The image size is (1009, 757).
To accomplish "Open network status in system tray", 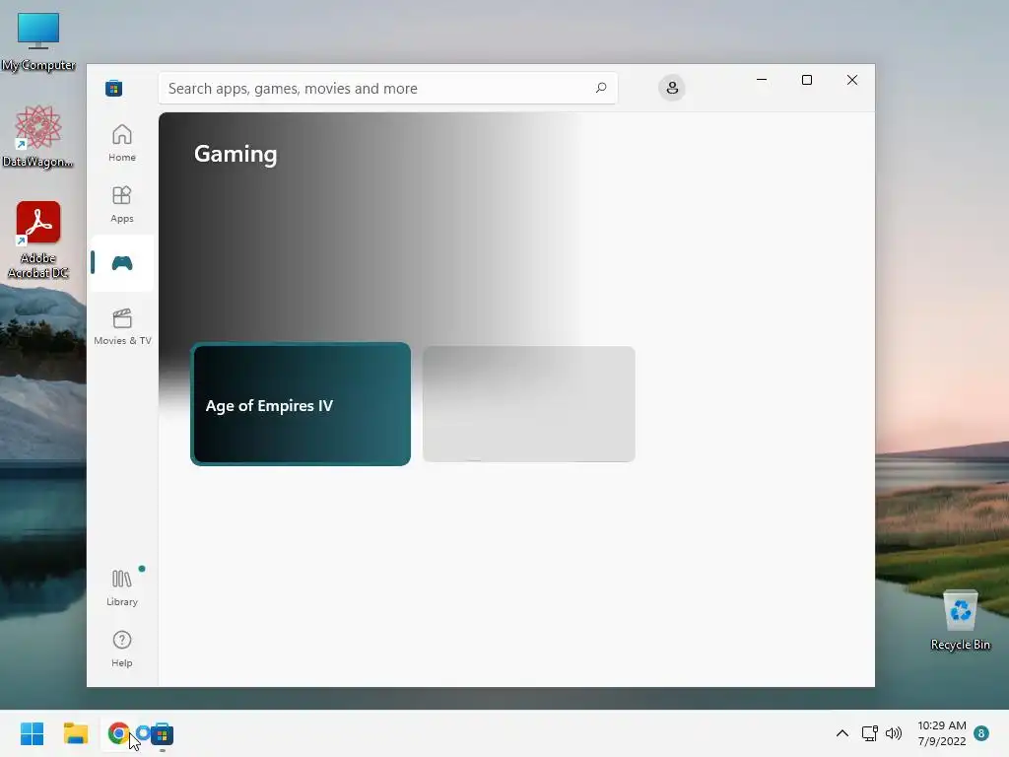I will click(869, 733).
